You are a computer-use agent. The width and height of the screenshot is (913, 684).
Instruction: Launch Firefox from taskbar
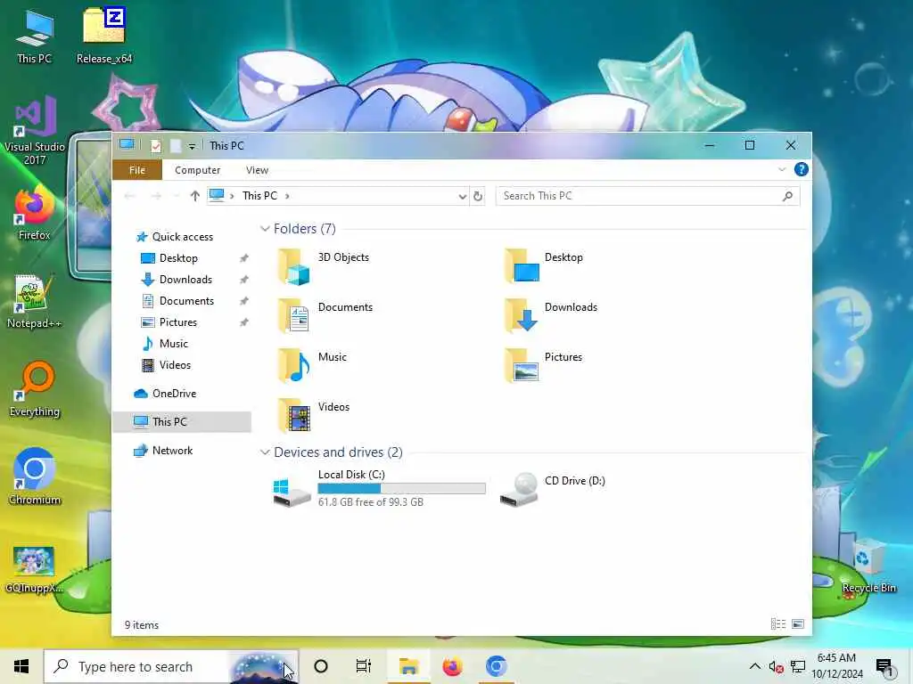[x=452, y=666]
